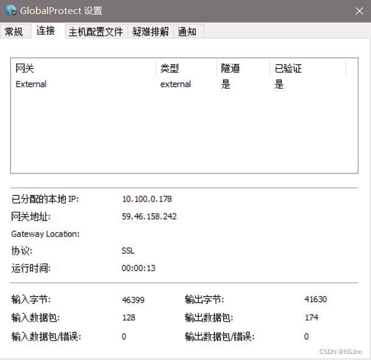Click the 输出数据包/错误 label

click(x=220, y=336)
